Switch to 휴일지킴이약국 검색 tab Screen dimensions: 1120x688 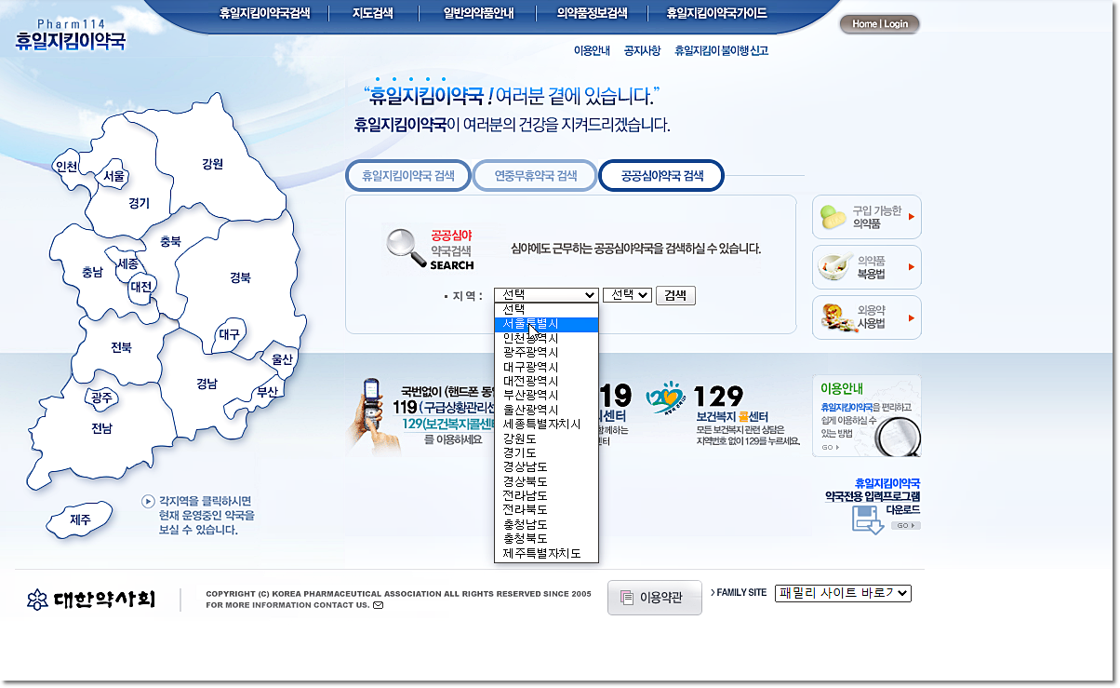[x=407, y=175]
